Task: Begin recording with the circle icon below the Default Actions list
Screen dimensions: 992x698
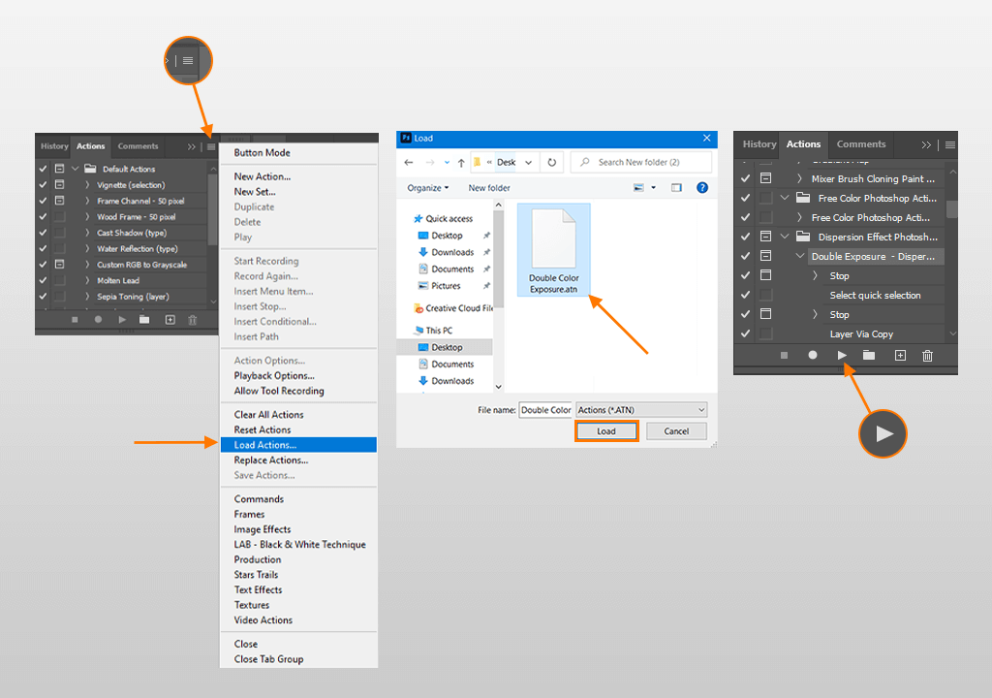Action: [x=98, y=320]
